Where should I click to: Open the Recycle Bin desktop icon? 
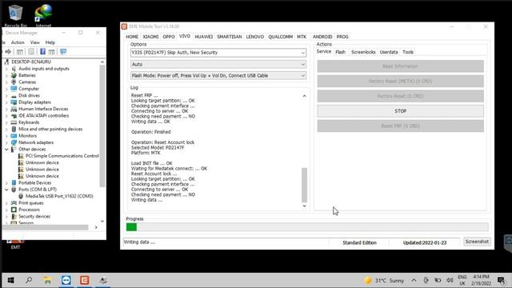coord(15,14)
